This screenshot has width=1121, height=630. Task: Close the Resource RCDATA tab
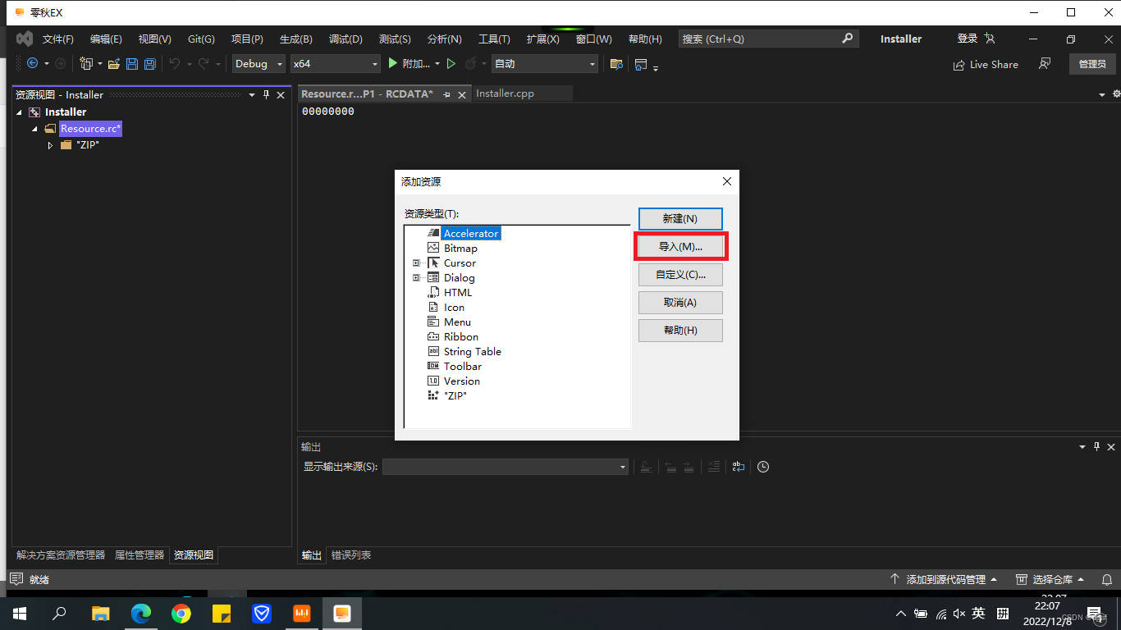pos(462,95)
